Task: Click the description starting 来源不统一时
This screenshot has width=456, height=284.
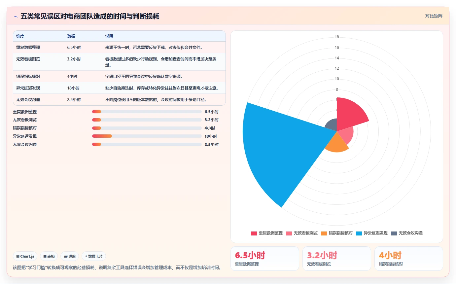Action: 154,48
